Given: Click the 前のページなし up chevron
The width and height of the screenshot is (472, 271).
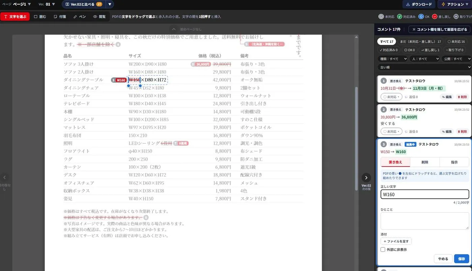Looking at the screenshot, I should (173, 29).
